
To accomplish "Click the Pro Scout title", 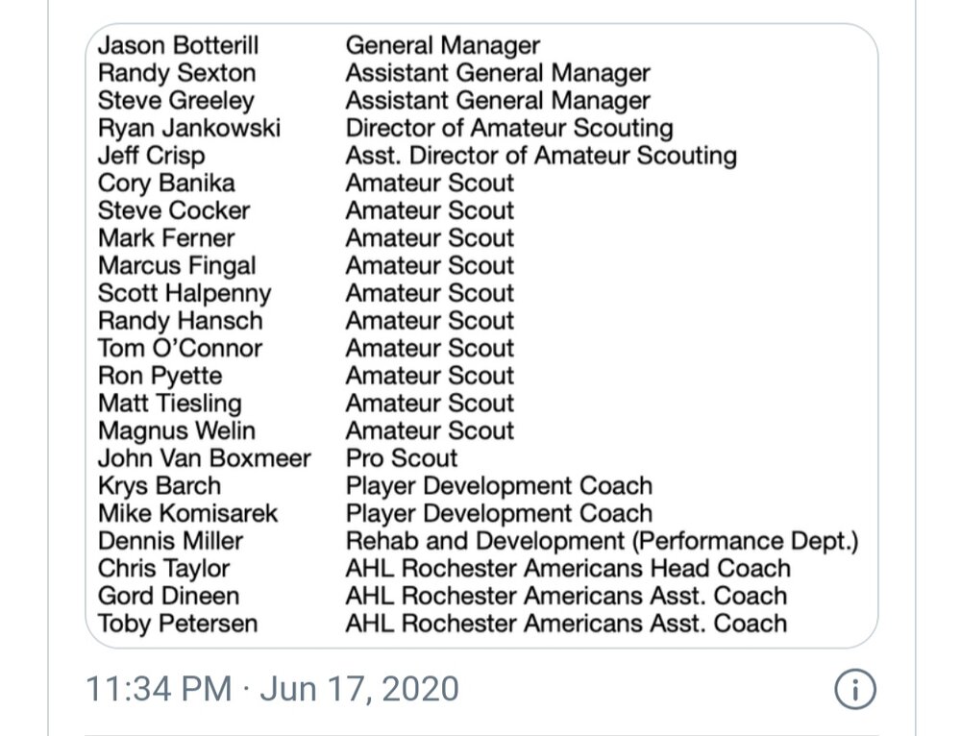I will 402,458.
